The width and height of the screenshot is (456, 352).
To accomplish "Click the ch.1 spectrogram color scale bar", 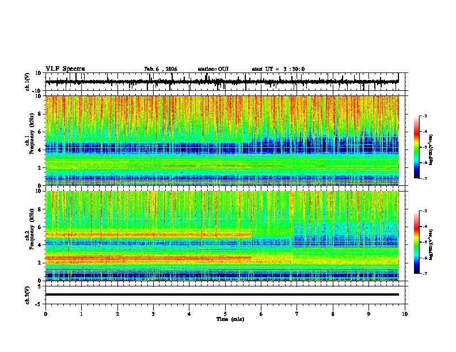I will pos(416,147).
